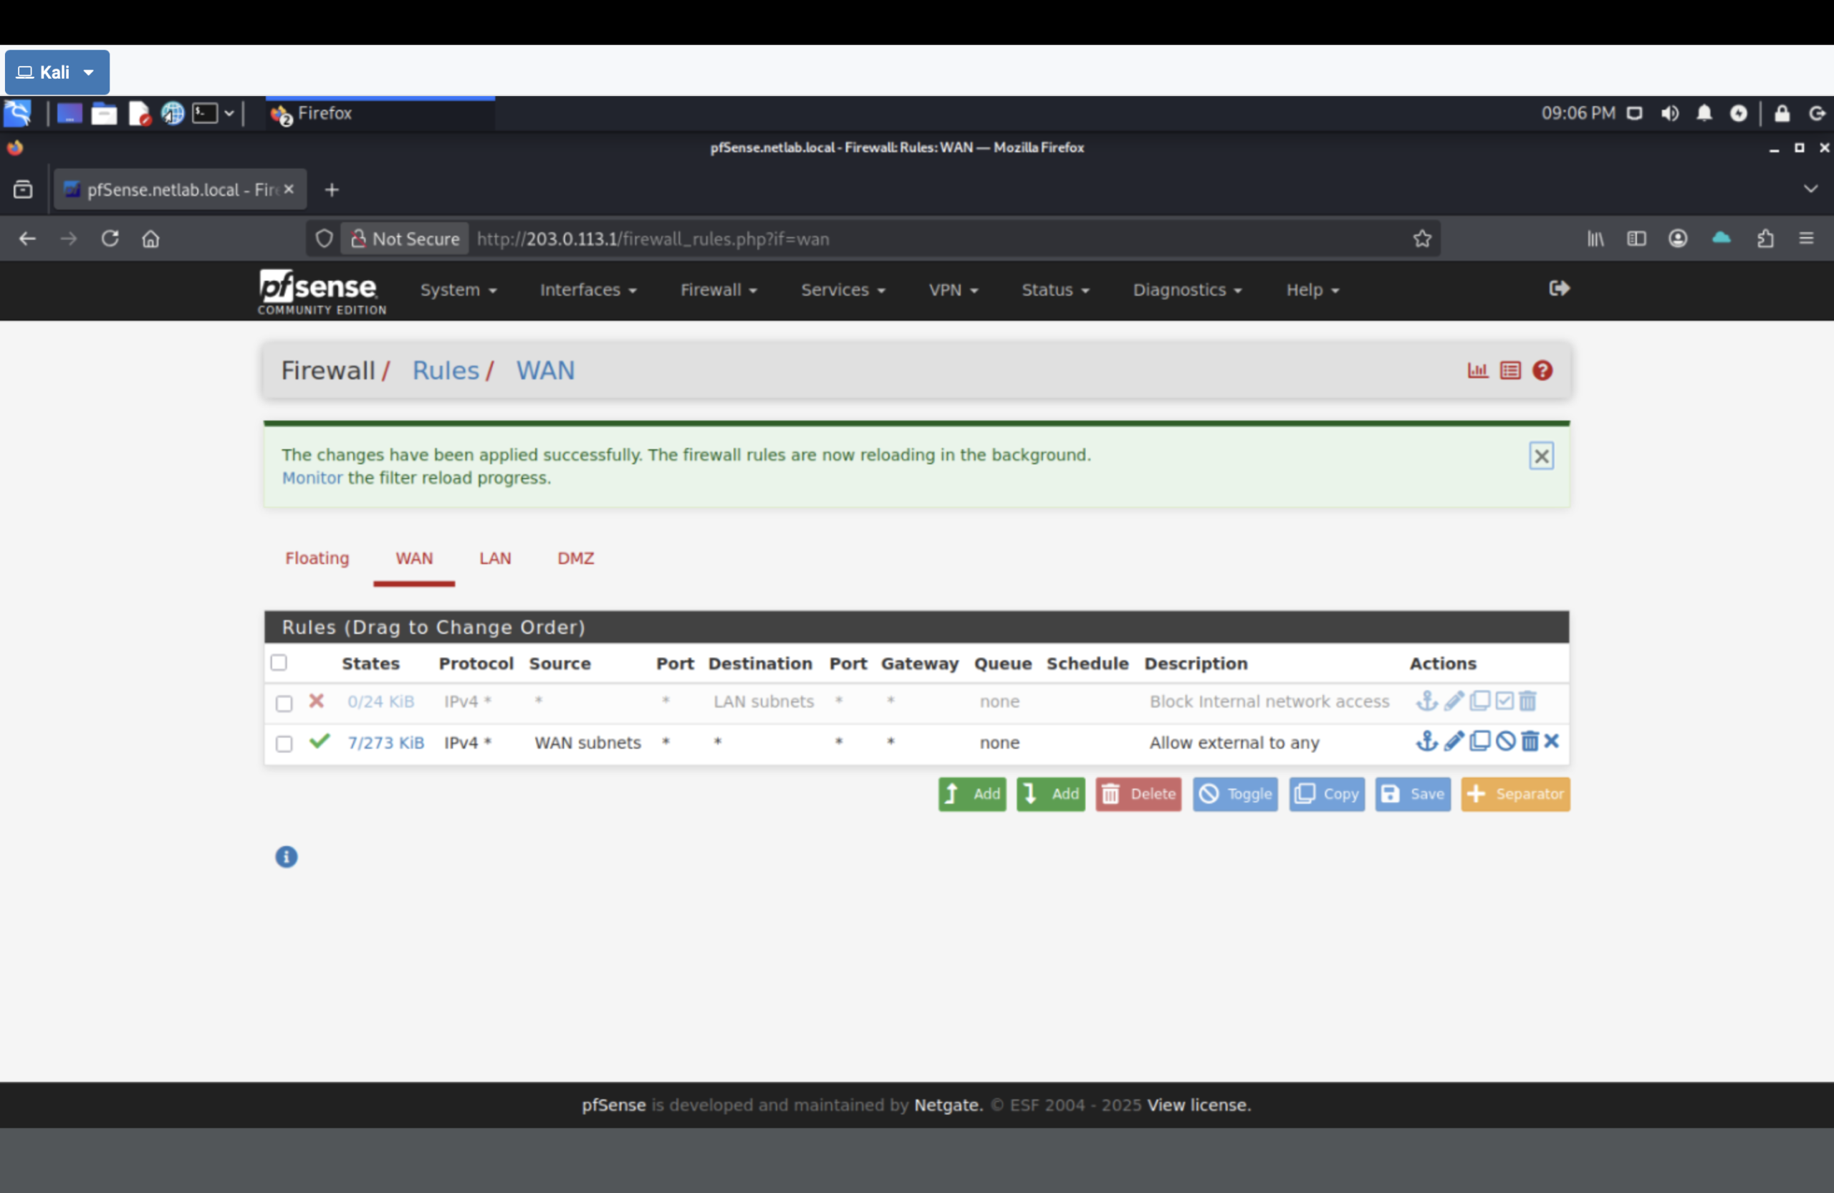Expand the browser tab list chevron

[1810, 189]
